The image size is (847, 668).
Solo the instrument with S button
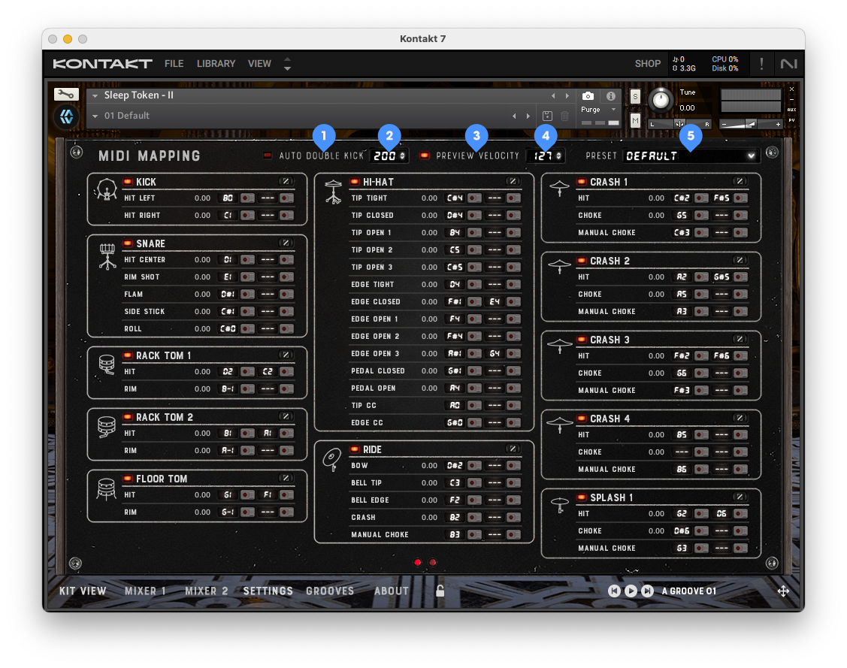click(635, 96)
